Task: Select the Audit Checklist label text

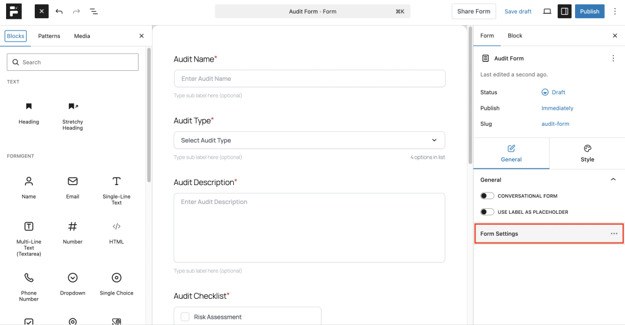Action: pyautogui.click(x=200, y=296)
